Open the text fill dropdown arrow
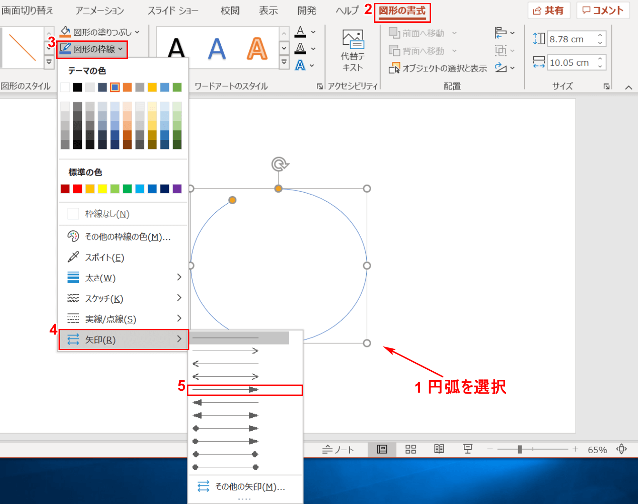638x504 pixels. tap(313, 32)
